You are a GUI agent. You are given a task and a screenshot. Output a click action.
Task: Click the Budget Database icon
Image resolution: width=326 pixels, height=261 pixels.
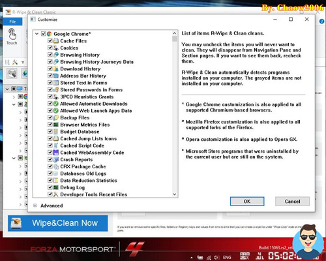pyautogui.click(x=56, y=132)
